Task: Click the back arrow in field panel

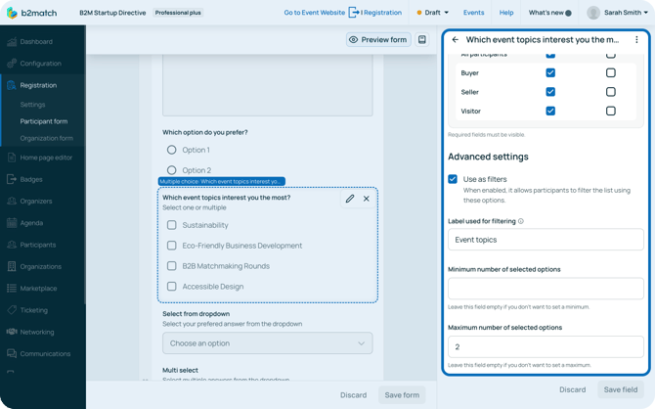Action: tap(455, 40)
